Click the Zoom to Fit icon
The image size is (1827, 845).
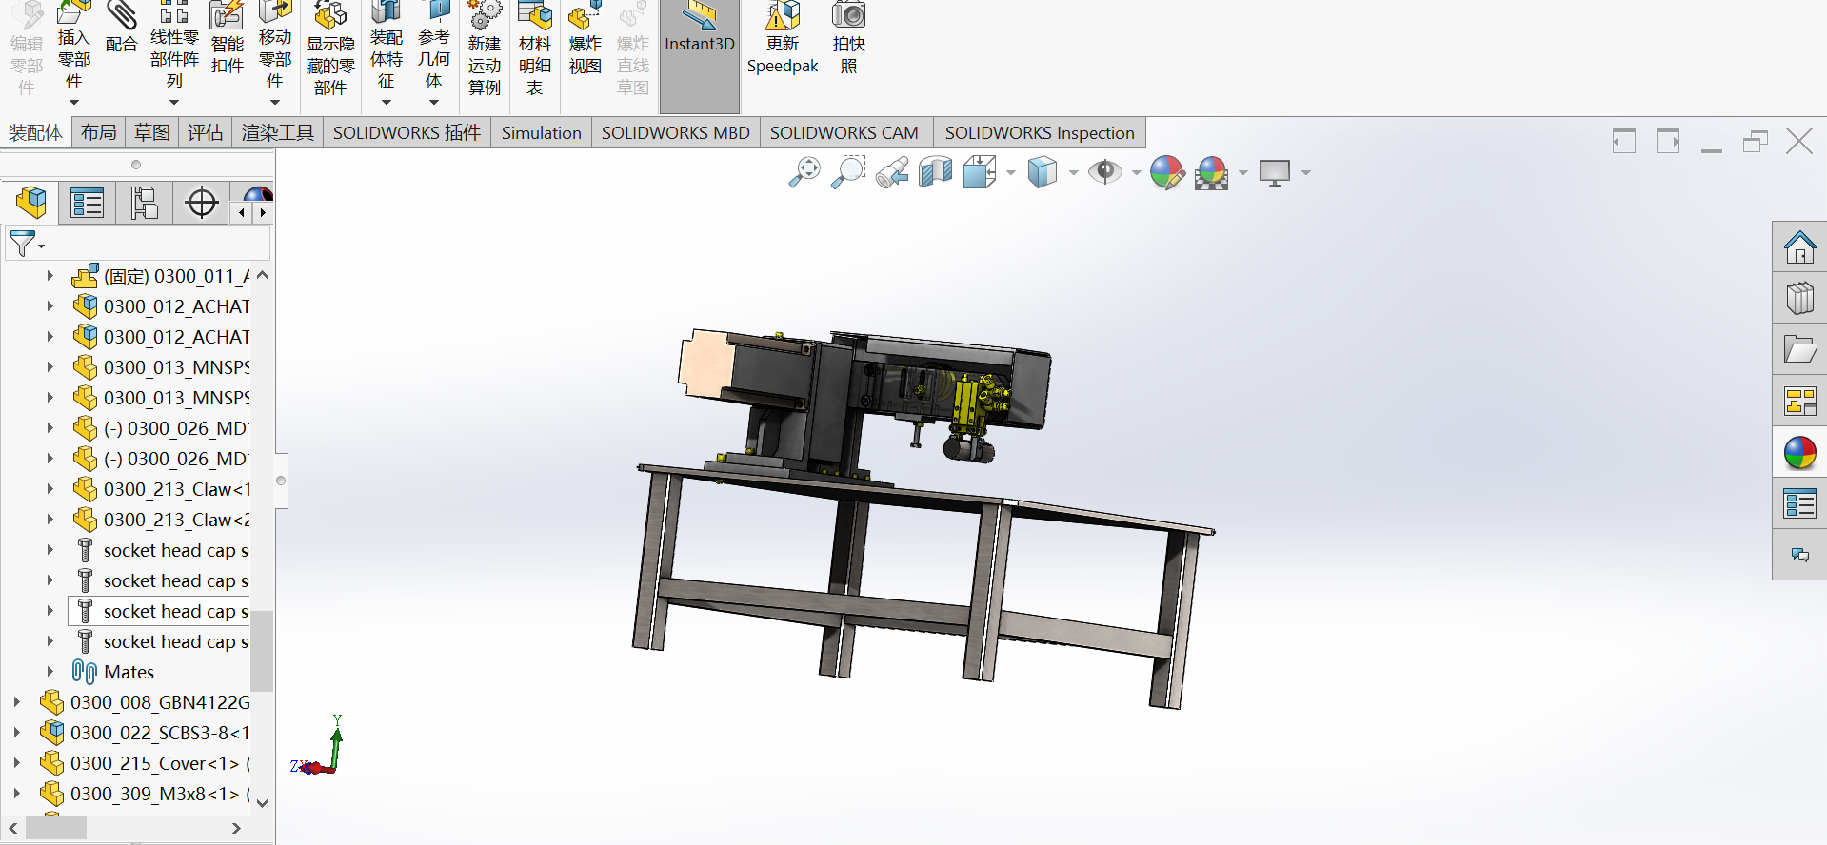coord(804,172)
